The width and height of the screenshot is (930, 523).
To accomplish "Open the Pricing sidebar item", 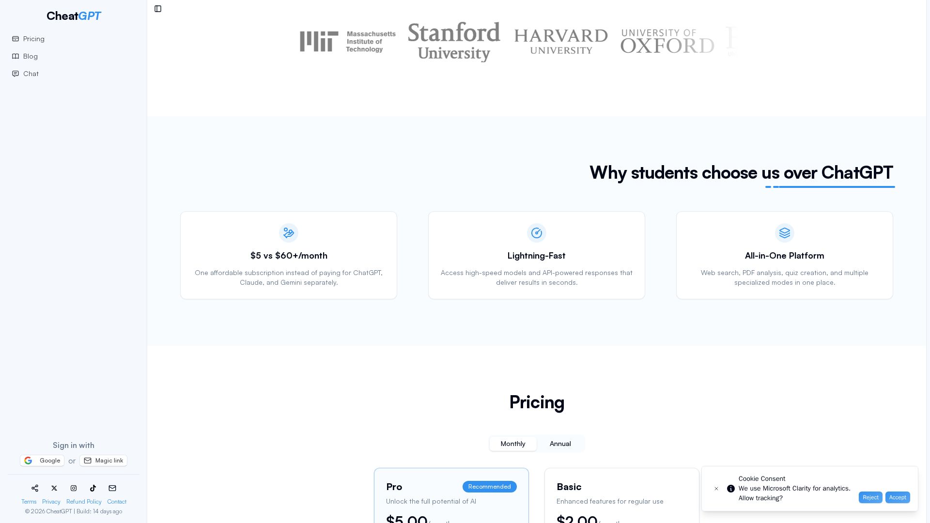I will pos(33,39).
